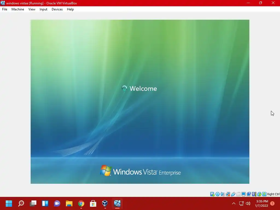
Task: Launch Chat from the taskbar
Action: pos(57,203)
